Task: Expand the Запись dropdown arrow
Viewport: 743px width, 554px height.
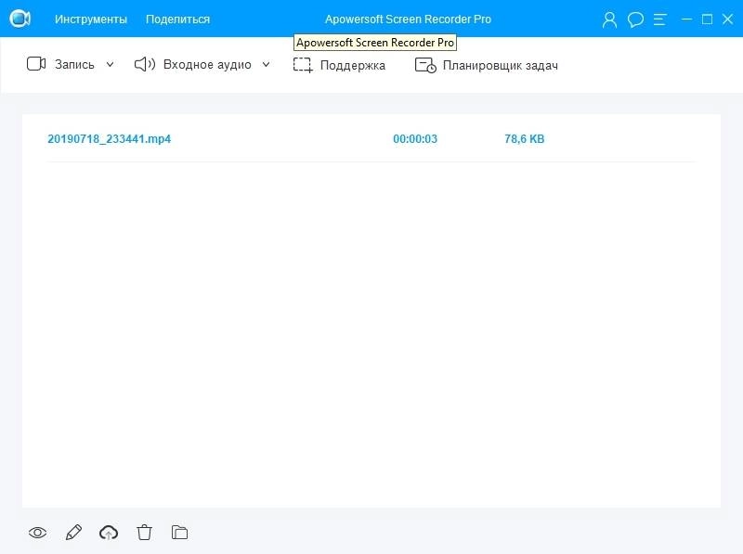Action: (110, 64)
